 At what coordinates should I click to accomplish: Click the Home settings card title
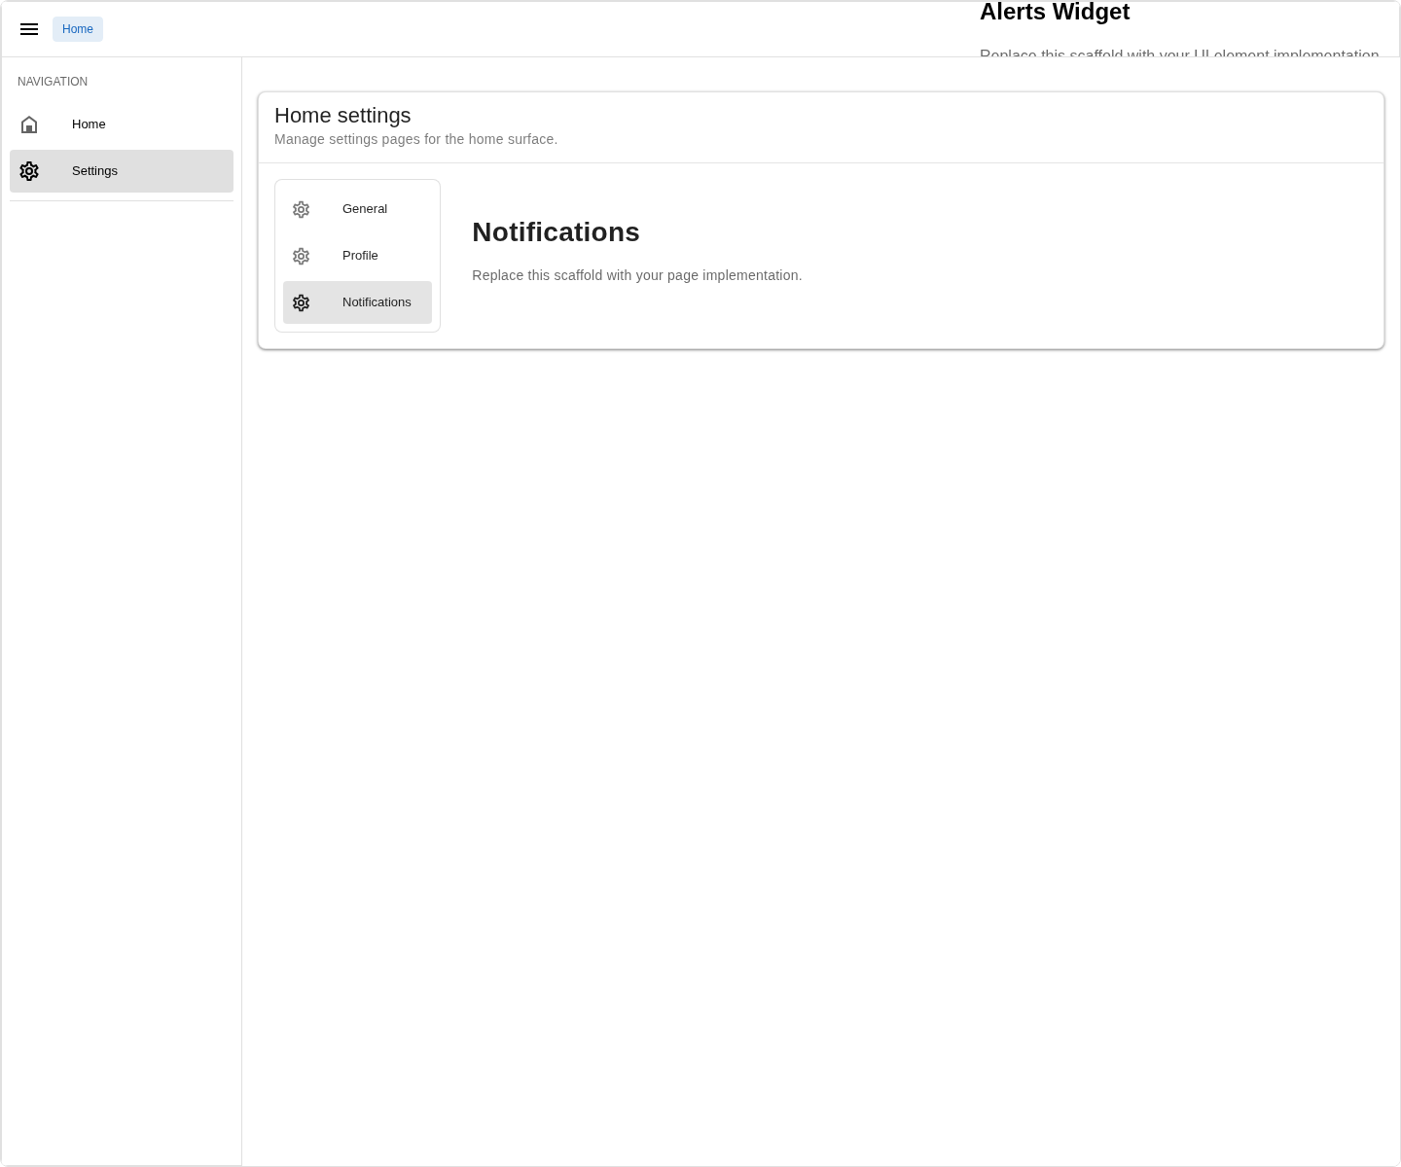(x=342, y=116)
